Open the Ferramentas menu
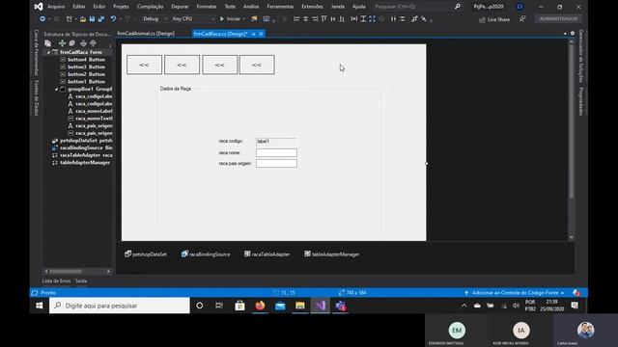Image resolution: width=618 pixels, height=347 pixels. 280,7
